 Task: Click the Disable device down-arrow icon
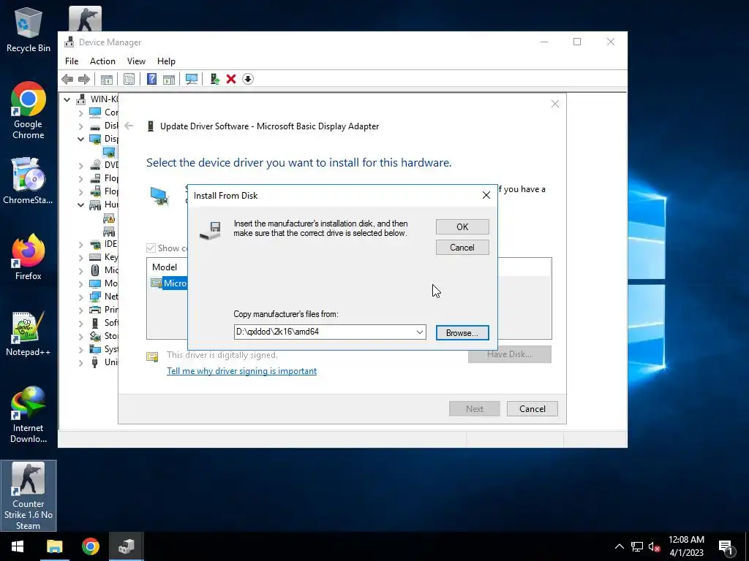tap(247, 79)
